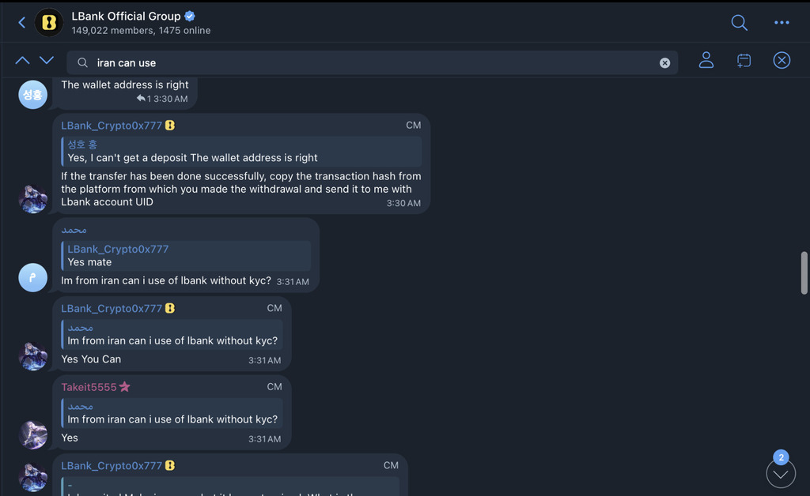Click the quoted reply in Takeit5555's message
The image size is (810, 496).
point(172,413)
